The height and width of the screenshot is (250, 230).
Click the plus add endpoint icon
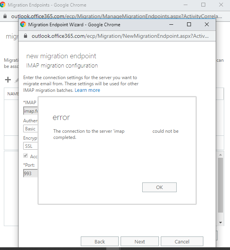pyautogui.click(x=8, y=79)
